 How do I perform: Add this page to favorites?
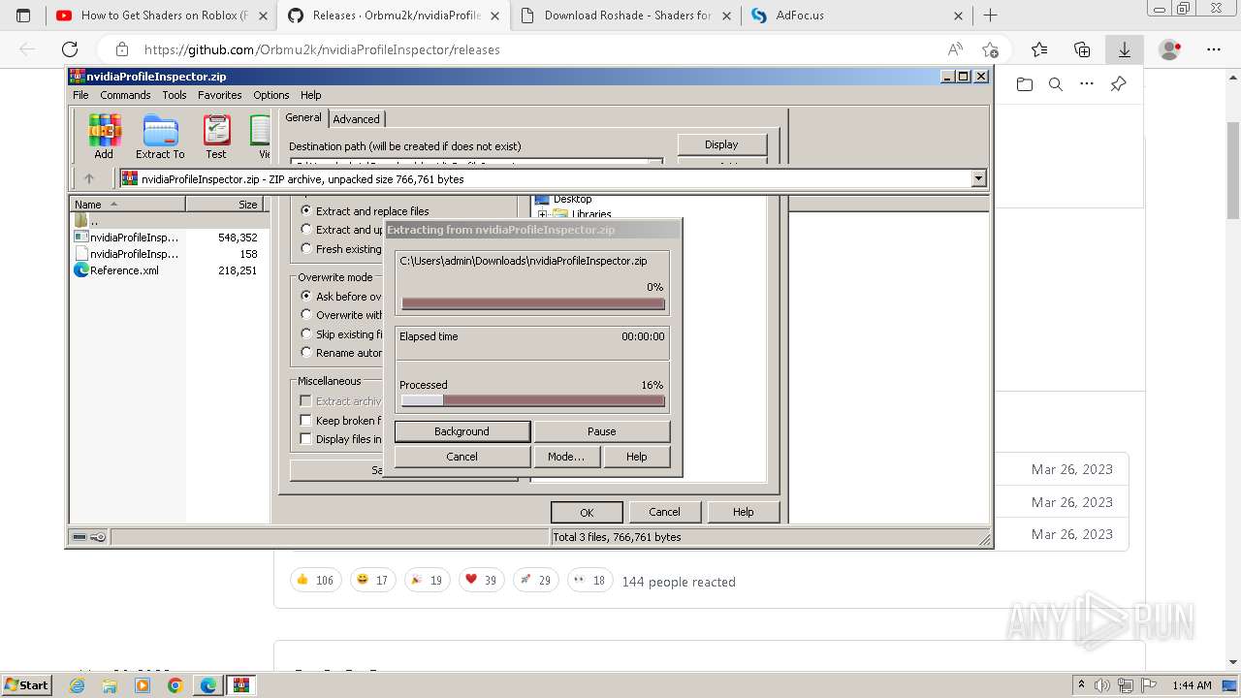coord(990,49)
